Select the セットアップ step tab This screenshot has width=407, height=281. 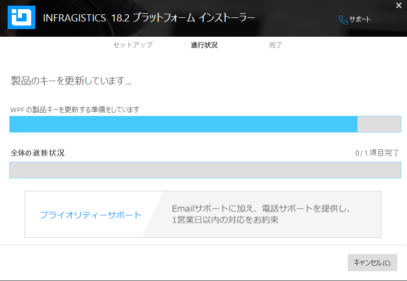[133, 45]
